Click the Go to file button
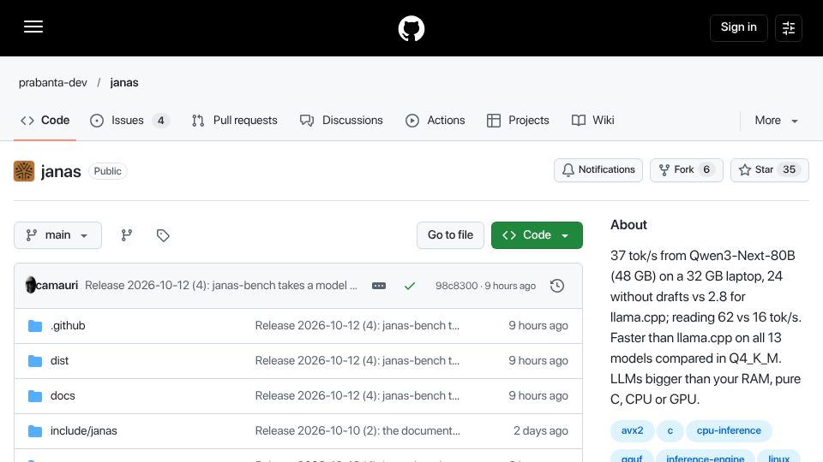 [x=450, y=235]
